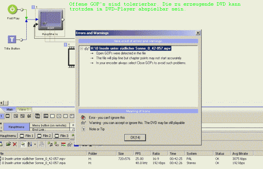Select the .mpa audio file row
The height and width of the screenshot is (169, 263).
(x=34, y=163)
